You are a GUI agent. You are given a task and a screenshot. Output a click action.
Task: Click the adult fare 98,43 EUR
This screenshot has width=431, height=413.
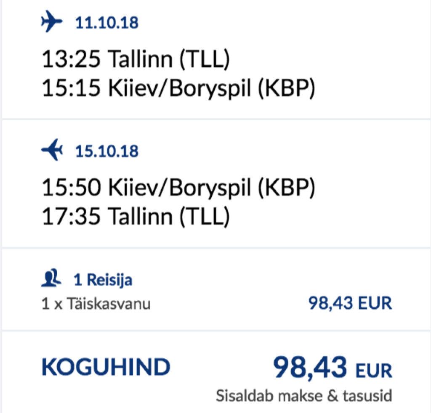click(350, 303)
